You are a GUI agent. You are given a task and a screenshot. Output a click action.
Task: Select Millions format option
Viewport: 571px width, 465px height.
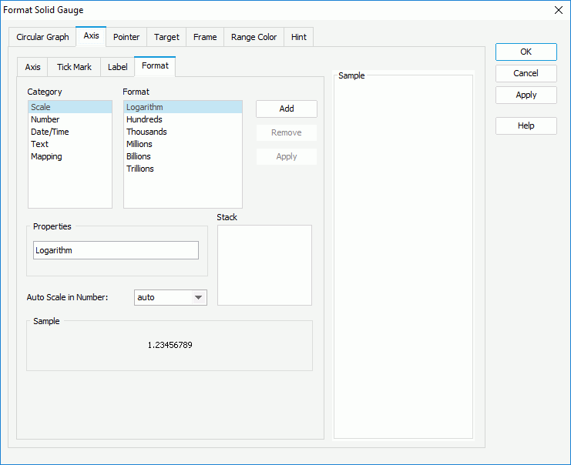tap(139, 144)
